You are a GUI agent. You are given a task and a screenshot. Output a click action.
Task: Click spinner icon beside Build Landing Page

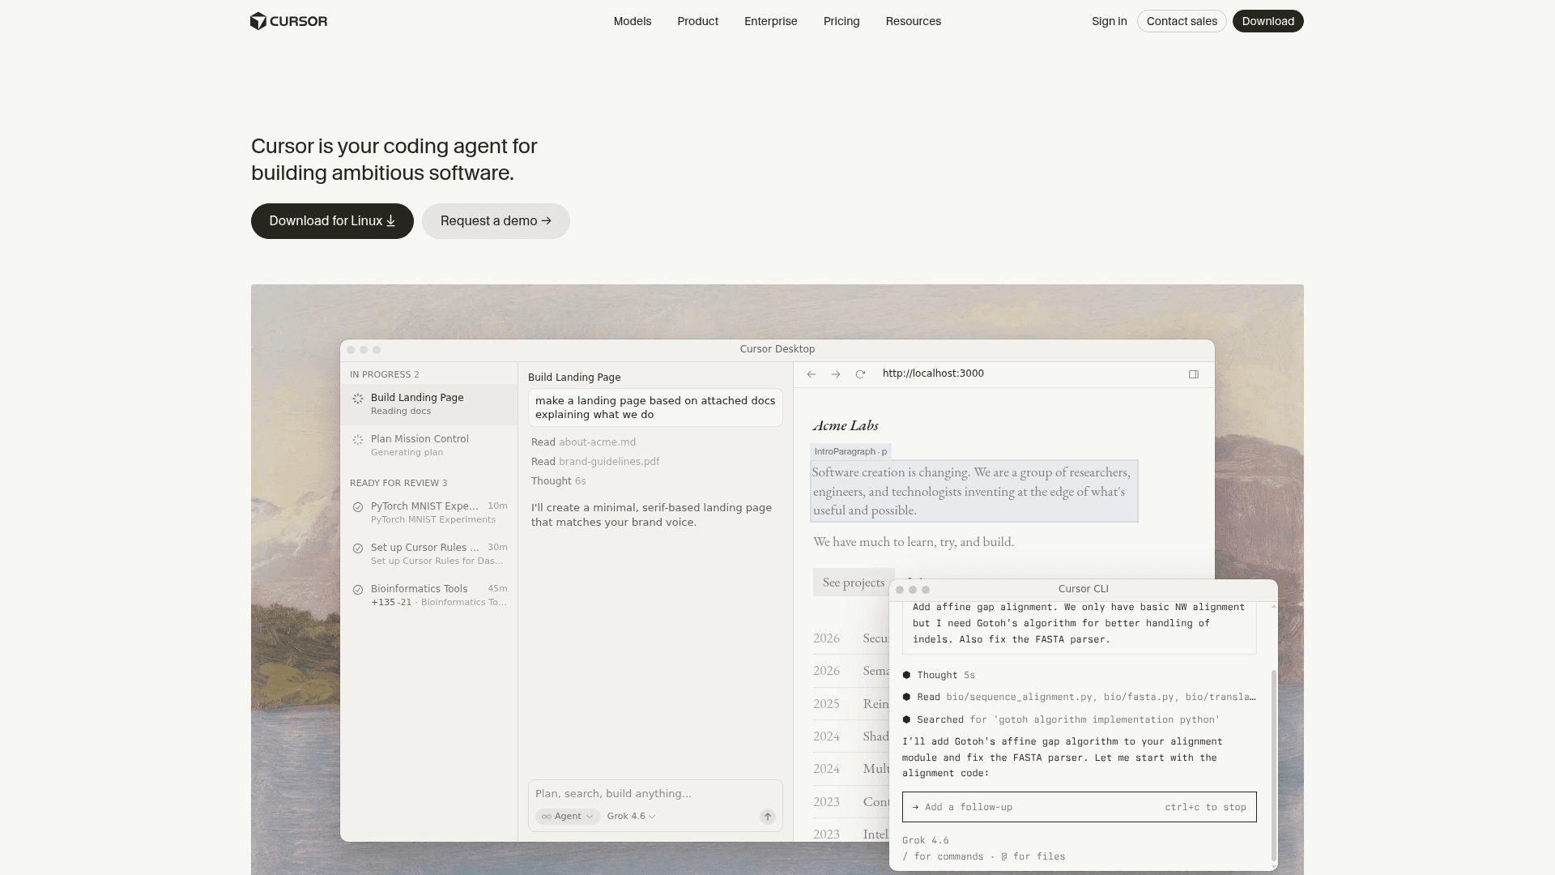[358, 399]
